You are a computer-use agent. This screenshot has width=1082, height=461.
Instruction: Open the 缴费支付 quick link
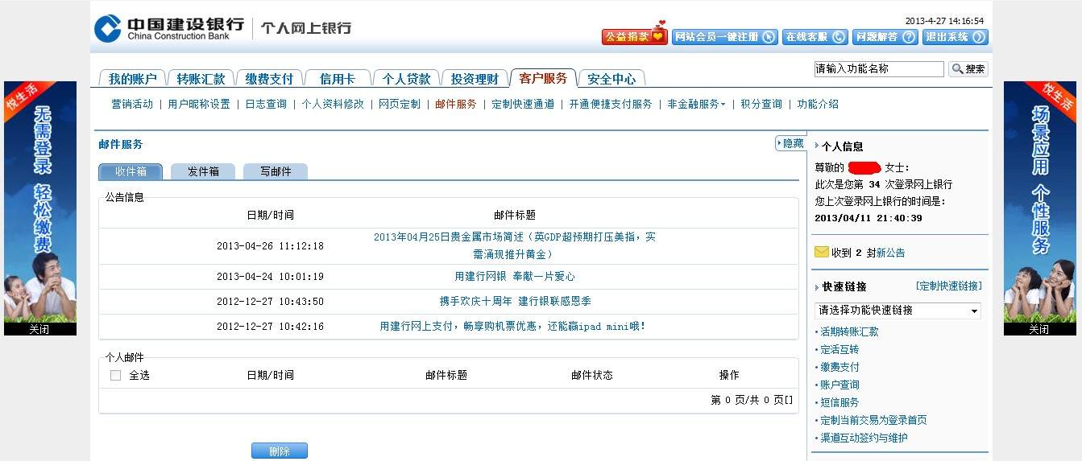point(839,367)
